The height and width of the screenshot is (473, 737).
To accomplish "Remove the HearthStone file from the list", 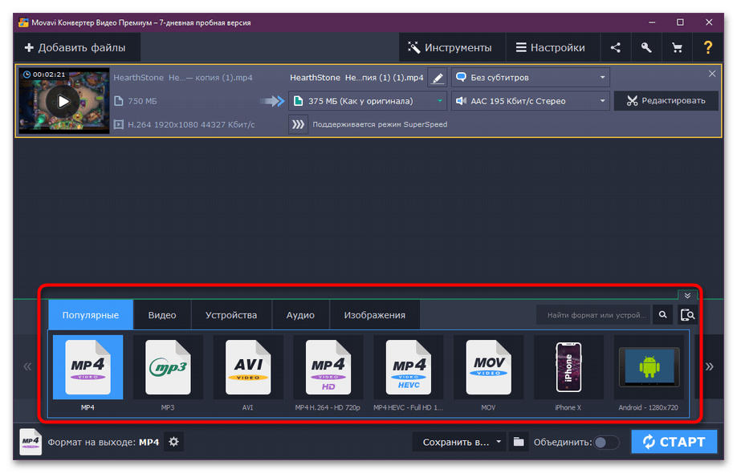I will click(712, 74).
